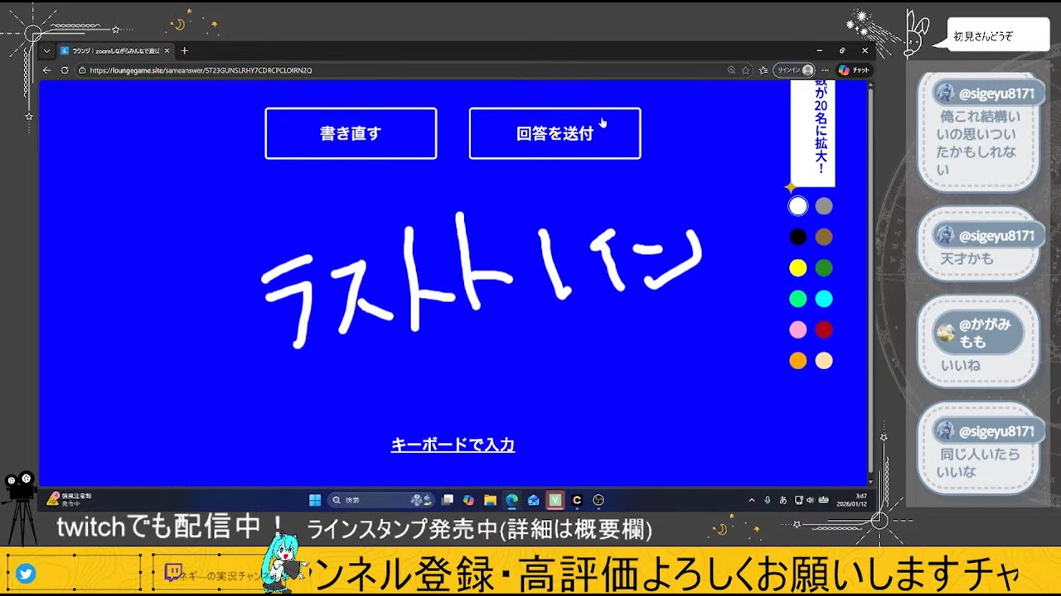This screenshot has height=596, width=1061.
Task: Choose the dark red pen color
Action: point(823,330)
